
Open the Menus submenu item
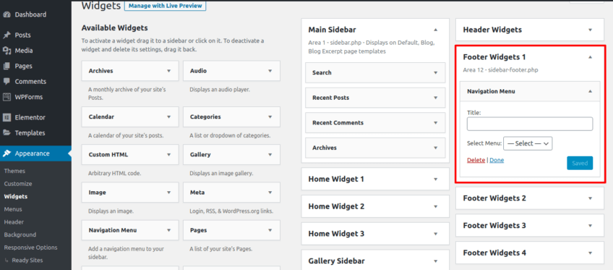(13, 209)
